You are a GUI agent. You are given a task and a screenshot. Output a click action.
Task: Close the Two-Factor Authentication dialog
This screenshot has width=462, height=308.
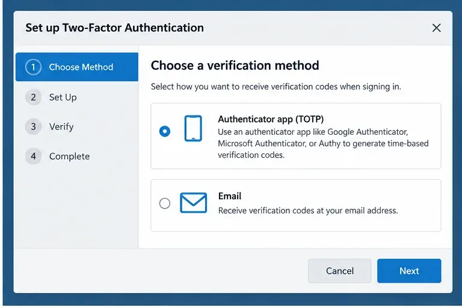click(436, 28)
